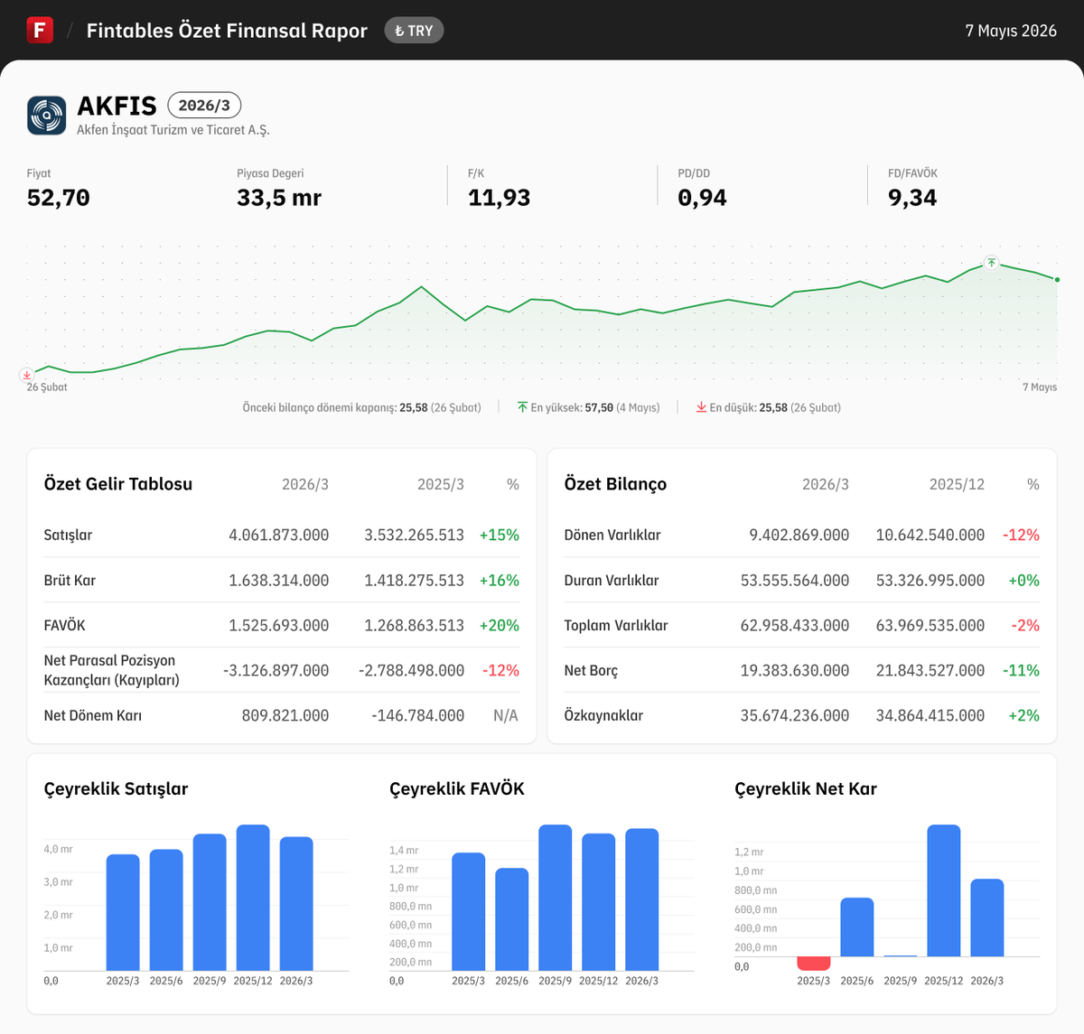Click the 2026/3 period badge next to AKFIS

tap(204, 106)
